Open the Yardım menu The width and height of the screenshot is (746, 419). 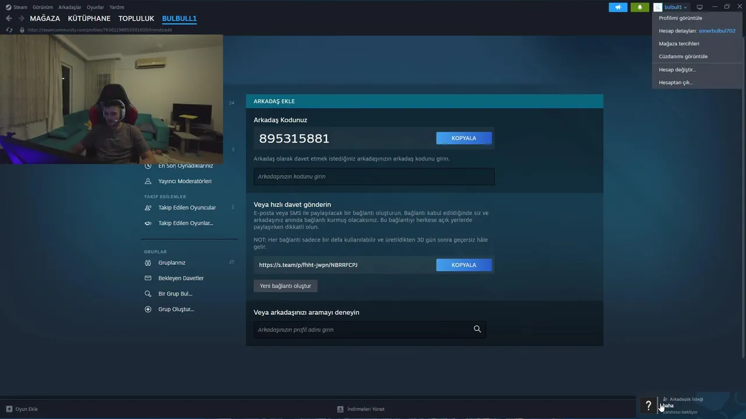click(117, 7)
